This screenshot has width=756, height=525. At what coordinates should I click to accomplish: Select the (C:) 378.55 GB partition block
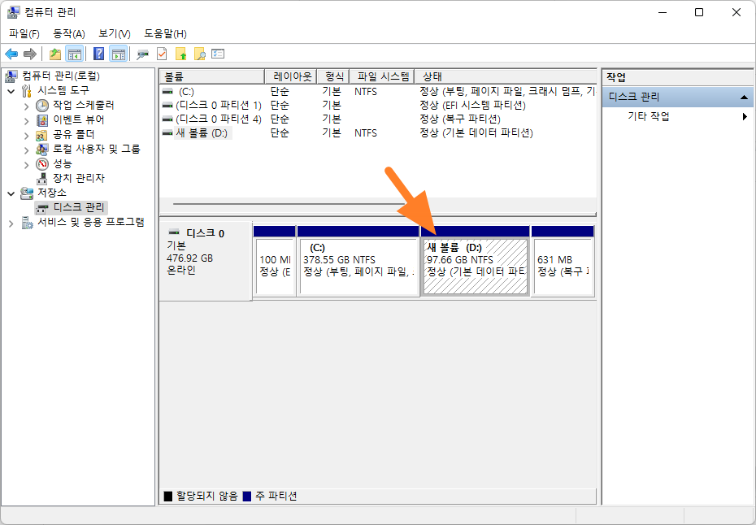pos(358,261)
